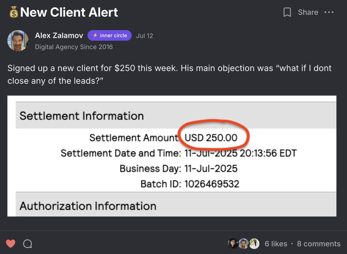Select the middle liker avatar

[243, 243]
